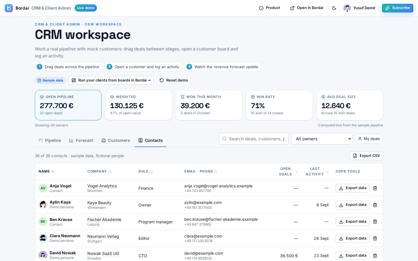Open the Customers tab

point(116,140)
